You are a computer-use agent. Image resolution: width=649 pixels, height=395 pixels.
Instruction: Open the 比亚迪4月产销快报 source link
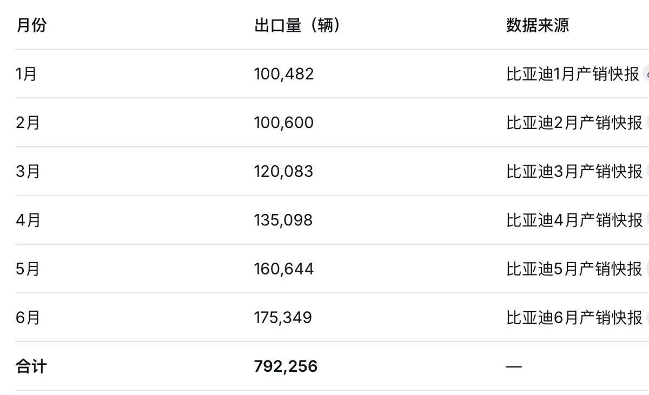click(x=574, y=220)
